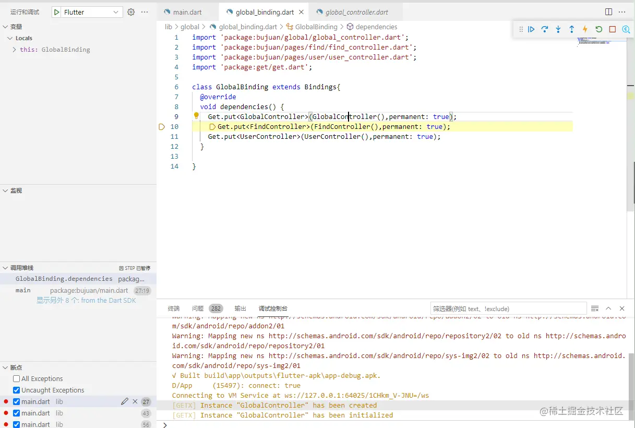Remove the main.dart 27 breakpoint with the X

point(135,401)
